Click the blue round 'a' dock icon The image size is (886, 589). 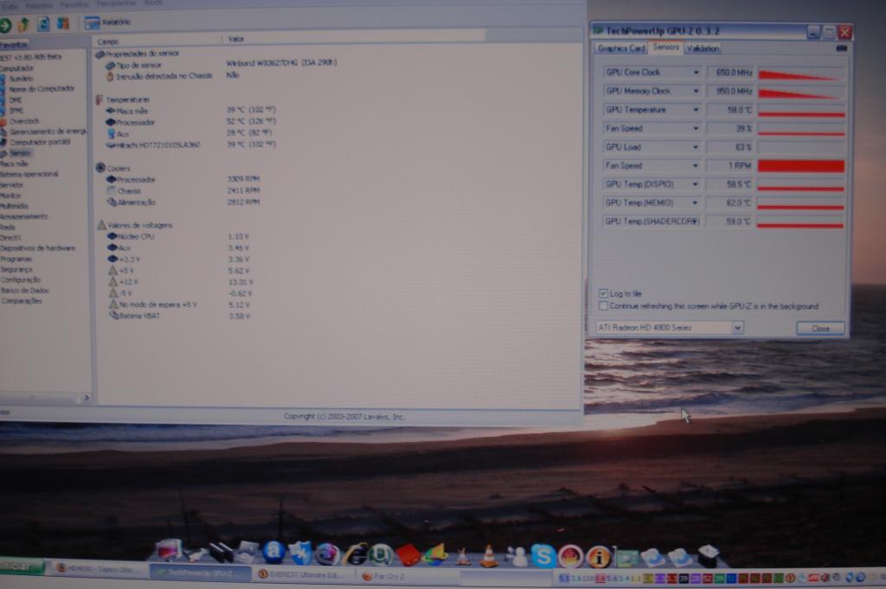click(273, 553)
